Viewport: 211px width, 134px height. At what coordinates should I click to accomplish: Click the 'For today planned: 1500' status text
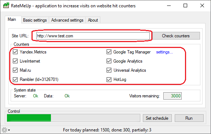[86, 130]
